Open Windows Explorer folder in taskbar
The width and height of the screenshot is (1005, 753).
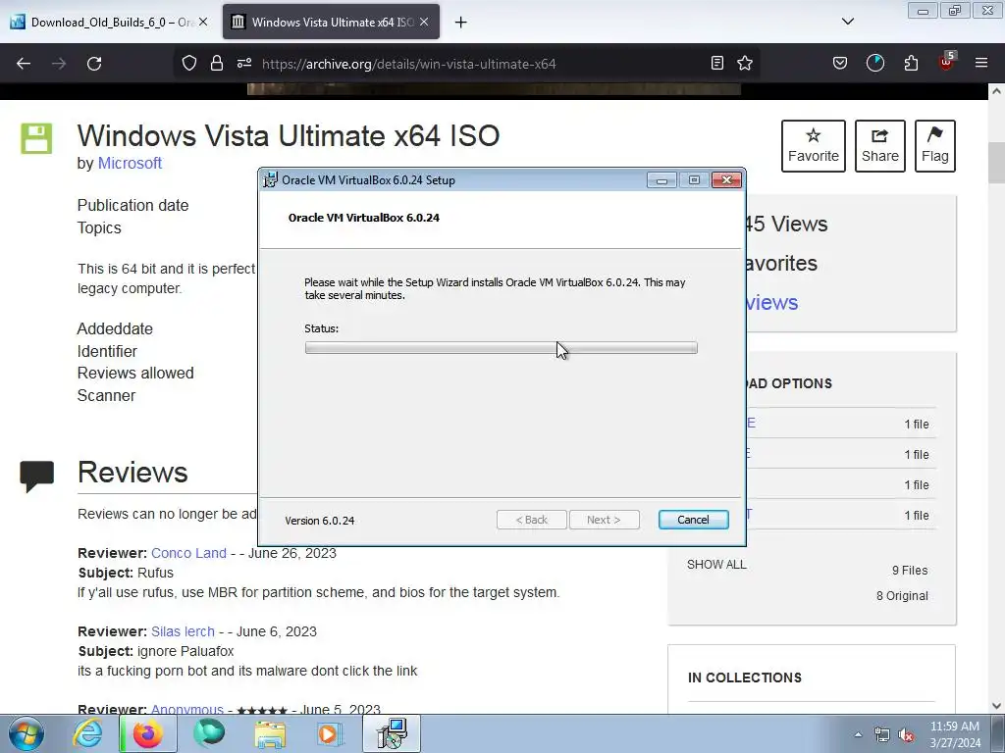pyautogui.click(x=270, y=733)
